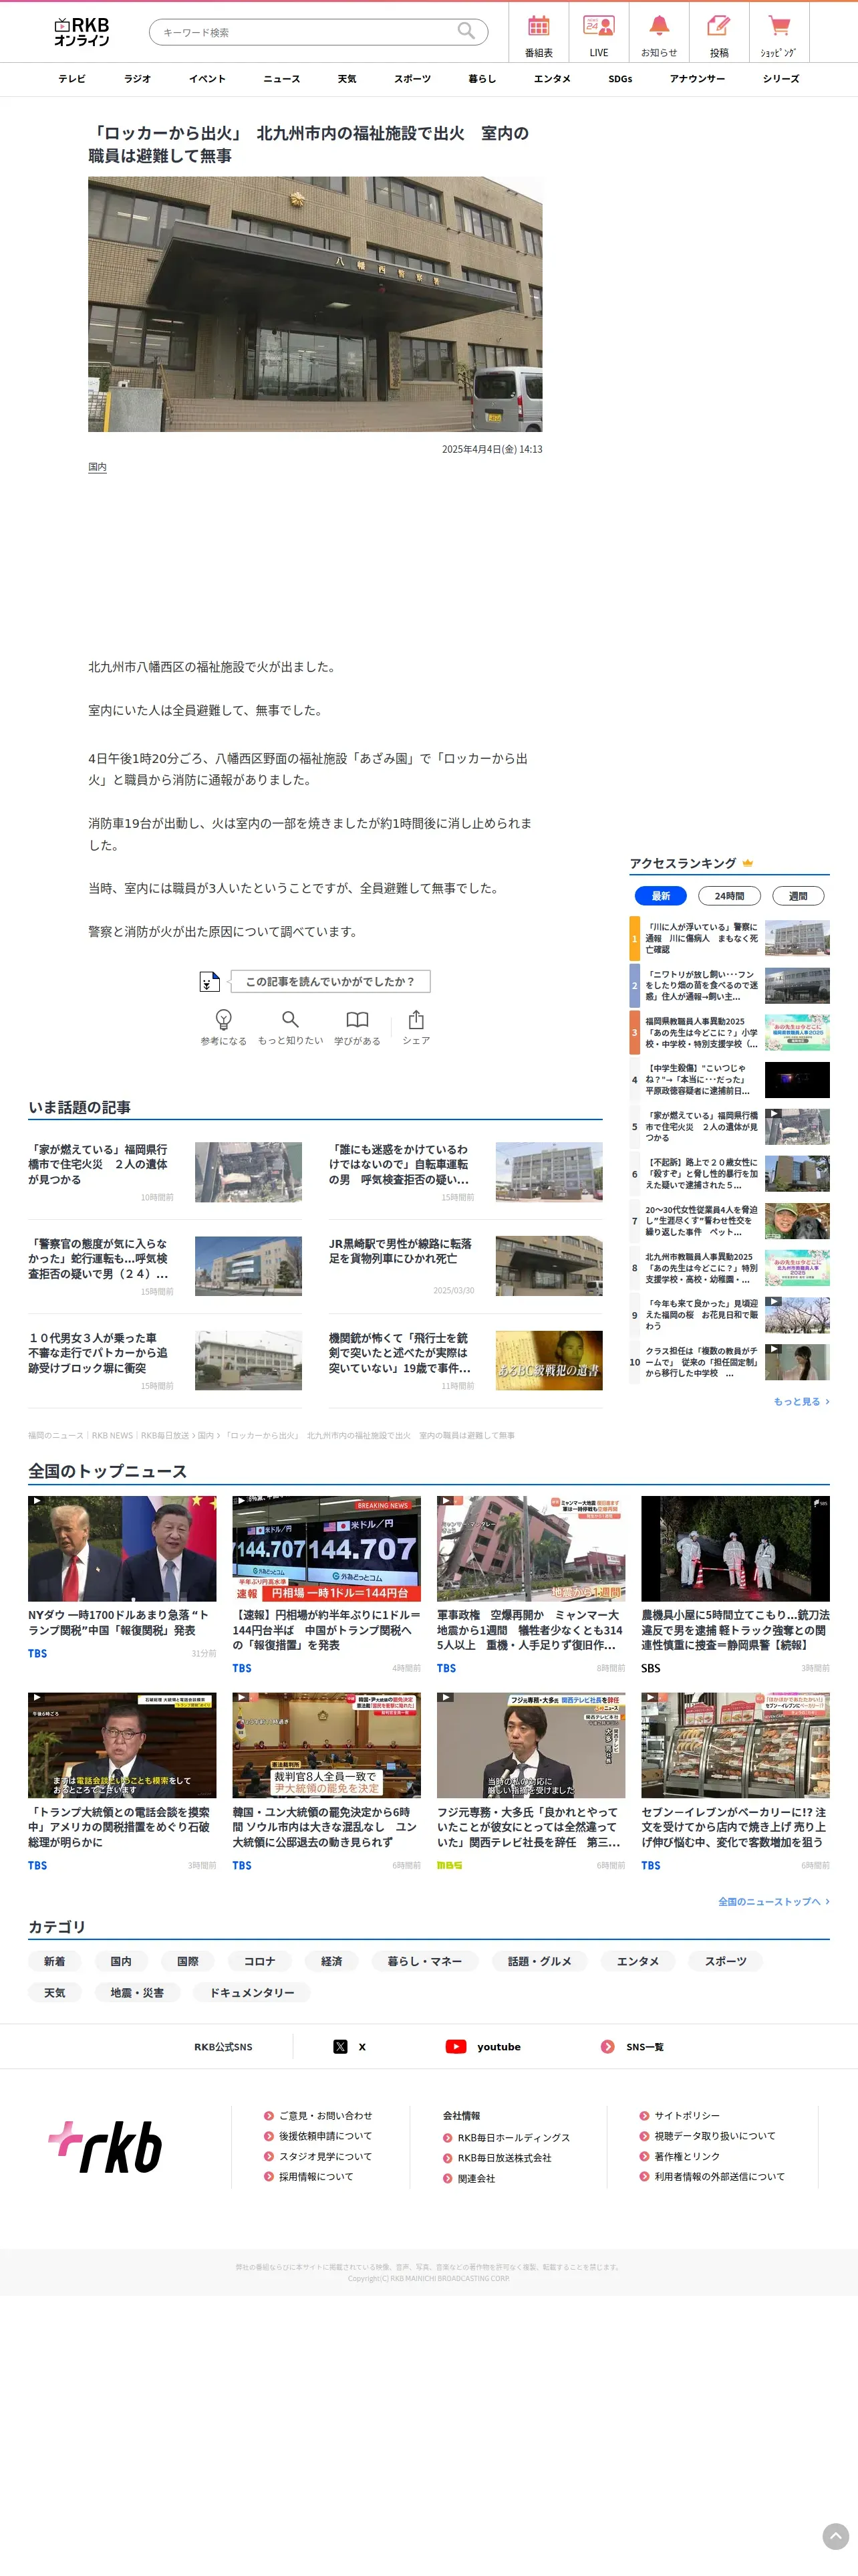The height and width of the screenshot is (2576, 858).
Task: Click the scroll-to-top arrow button
Action: pyautogui.click(x=835, y=2536)
